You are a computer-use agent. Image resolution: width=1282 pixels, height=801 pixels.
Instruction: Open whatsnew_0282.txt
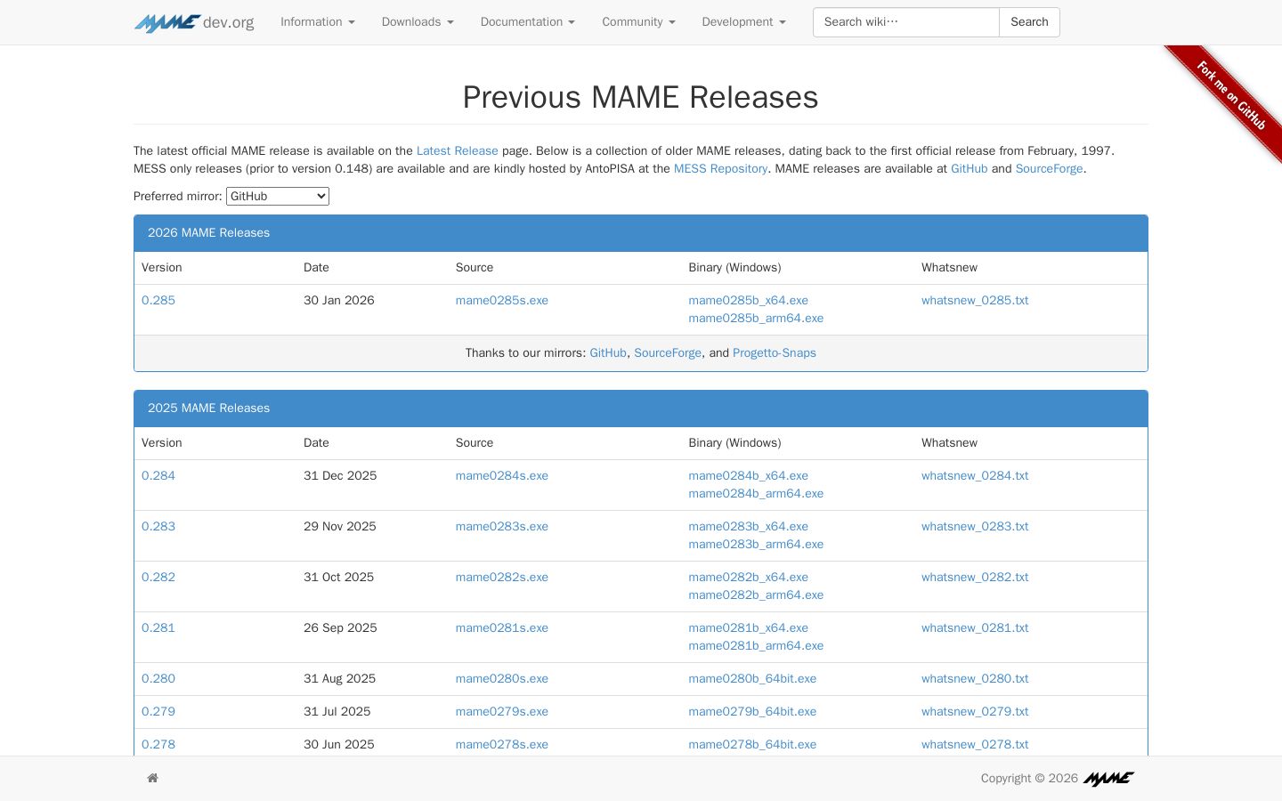pyautogui.click(x=975, y=578)
